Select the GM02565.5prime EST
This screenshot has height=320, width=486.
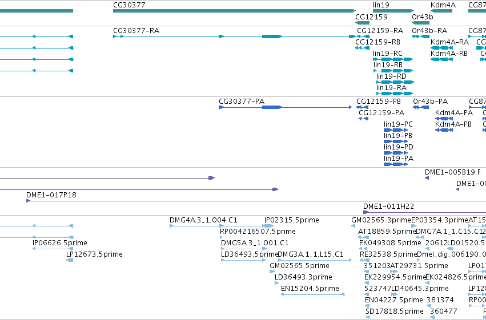[272, 272]
